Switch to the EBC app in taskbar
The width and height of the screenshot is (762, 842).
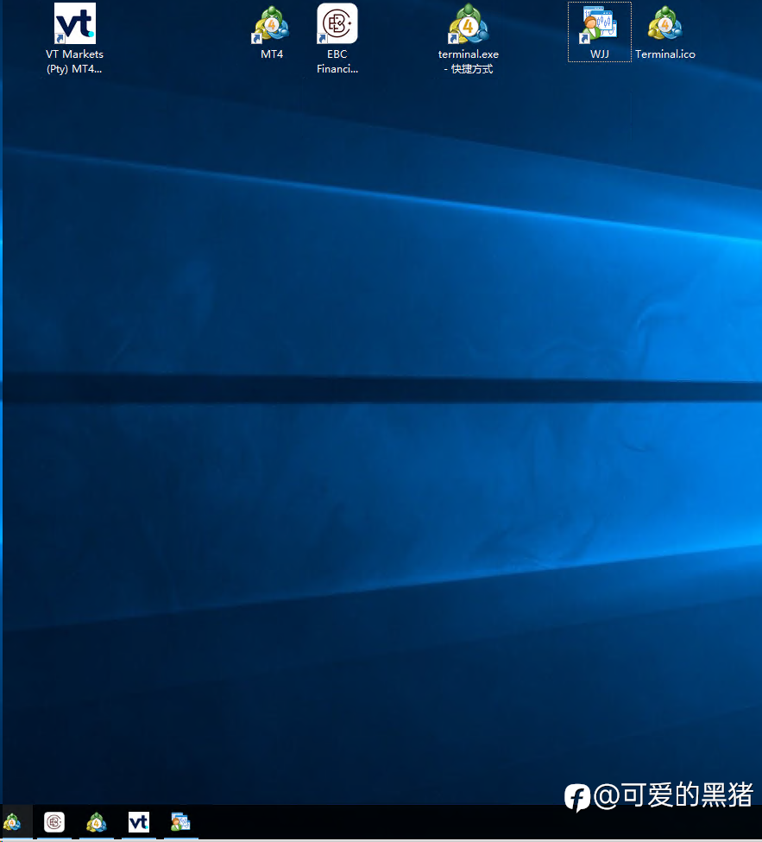[54, 822]
